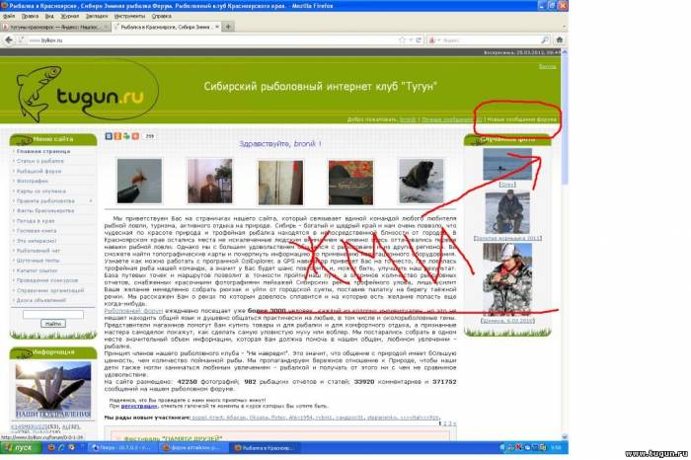This screenshot has height=460, width=691.
Task: Click the Odnoklassniki share icon
Action: (x=117, y=136)
